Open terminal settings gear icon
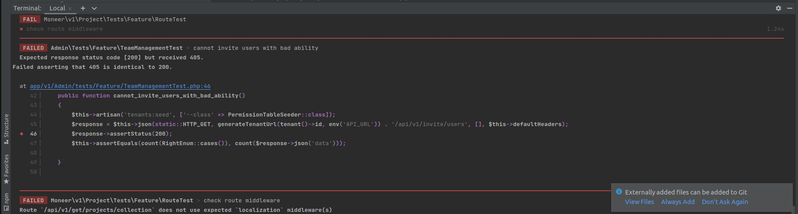This screenshot has width=798, height=214. click(x=778, y=8)
